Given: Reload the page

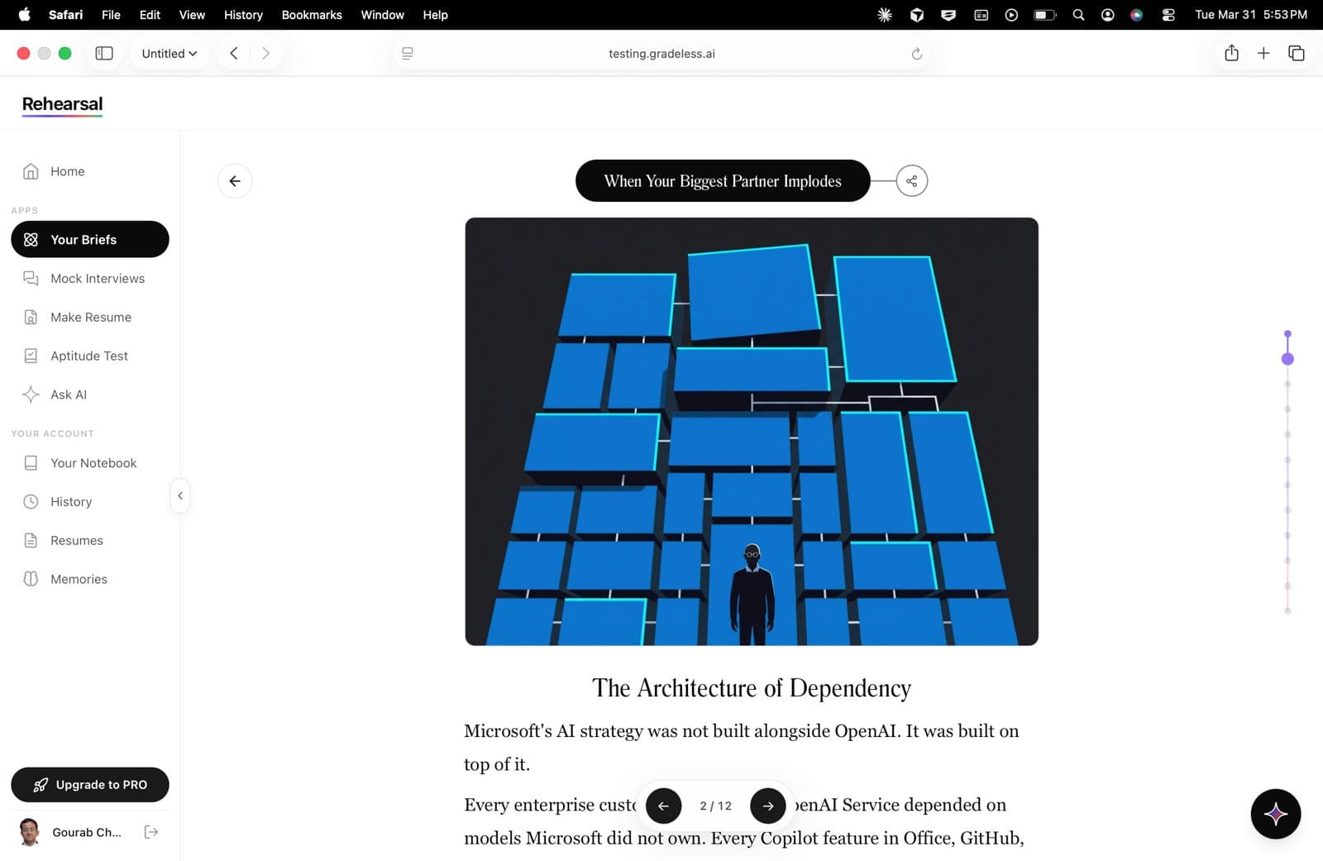Looking at the screenshot, I should pos(916,54).
